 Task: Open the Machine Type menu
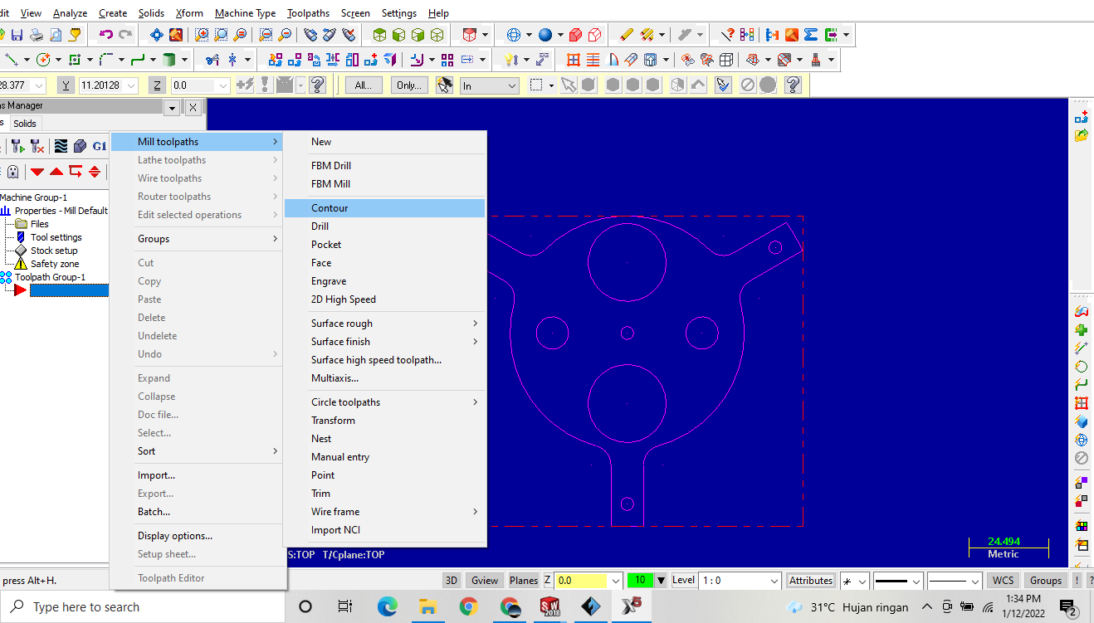(x=245, y=12)
